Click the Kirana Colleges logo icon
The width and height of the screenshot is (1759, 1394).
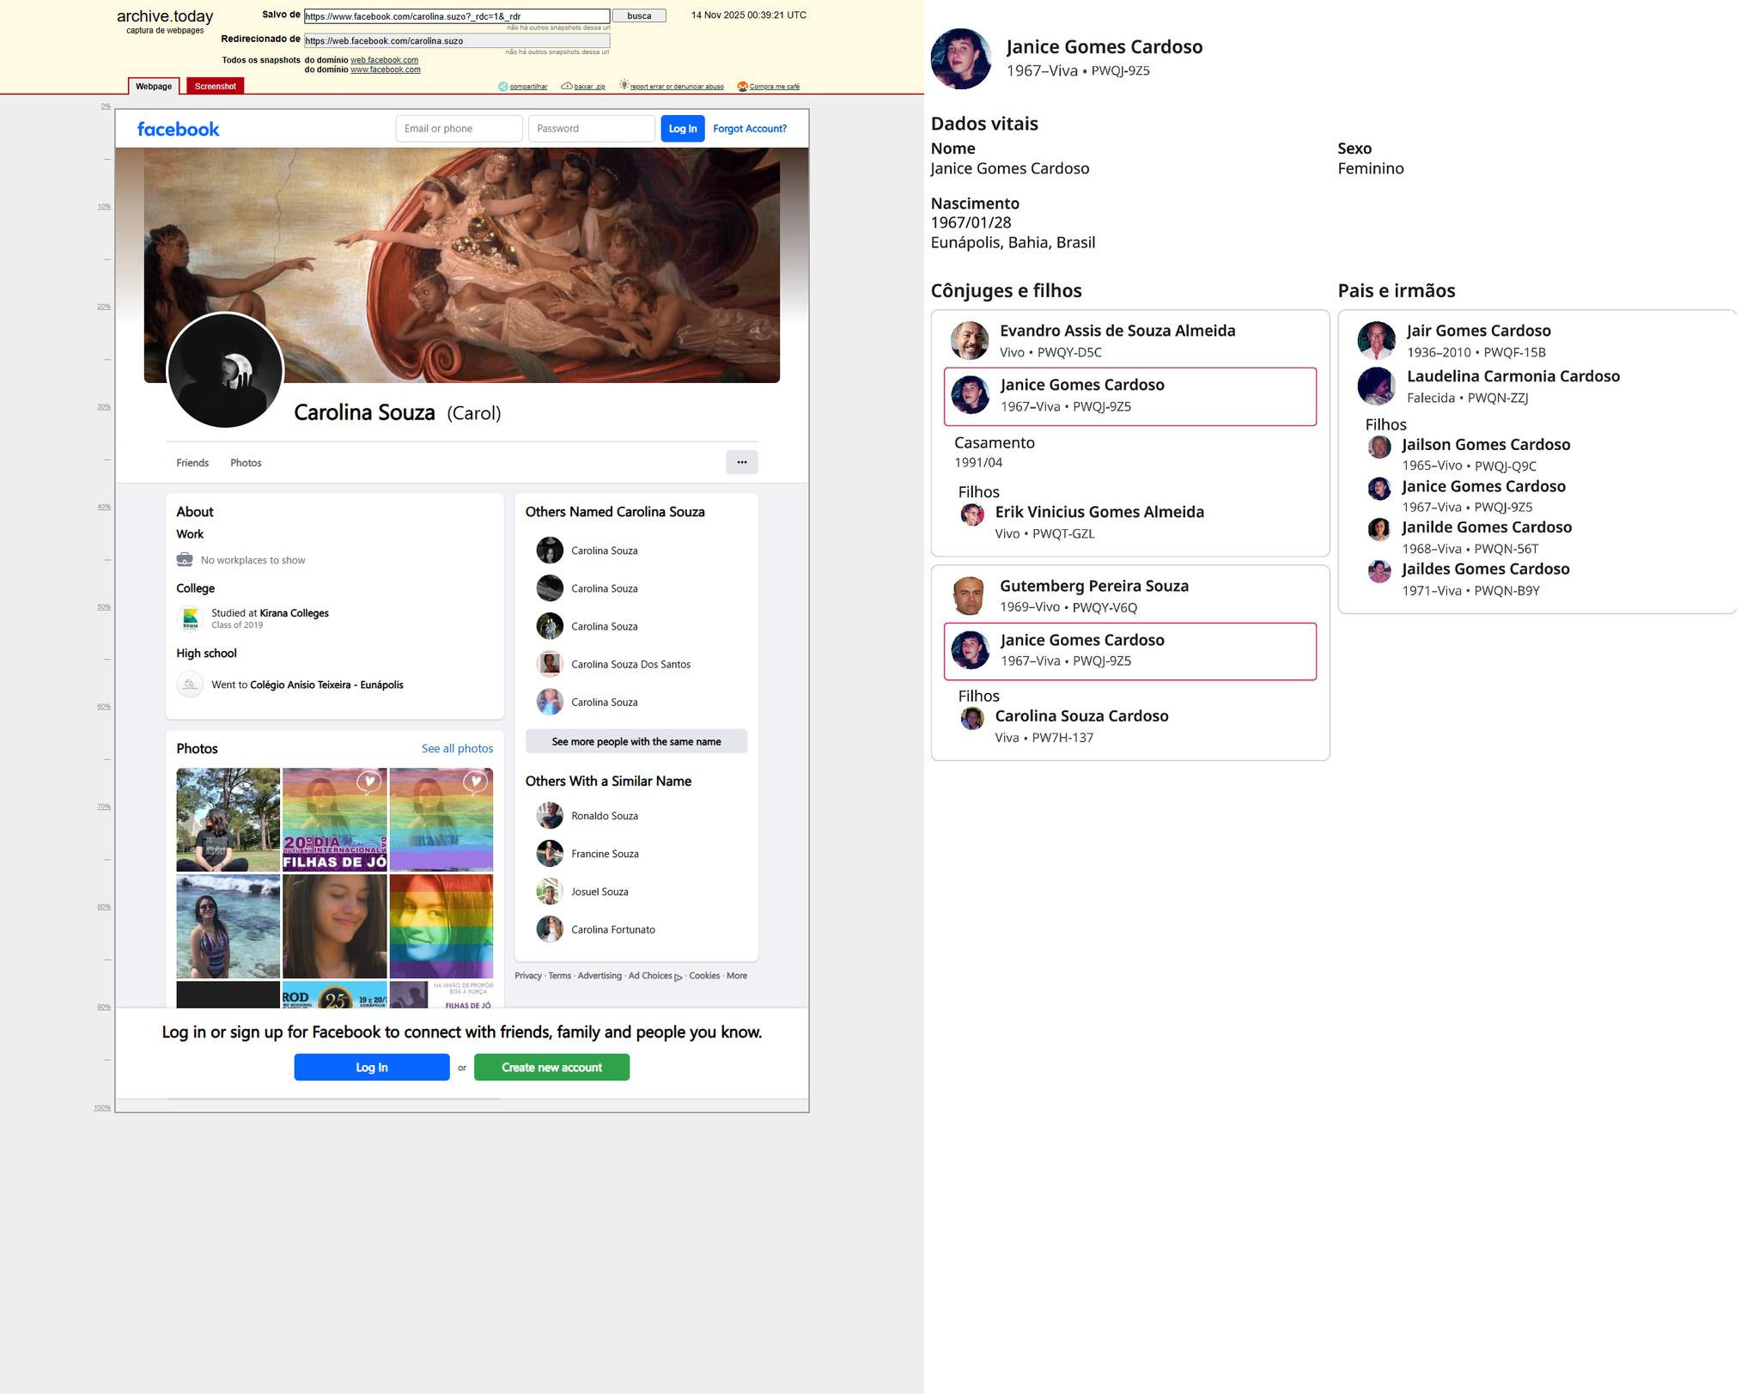click(x=191, y=618)
